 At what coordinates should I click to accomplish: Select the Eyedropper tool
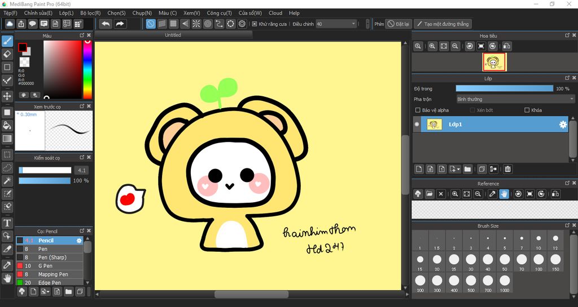tap(7, 265)
